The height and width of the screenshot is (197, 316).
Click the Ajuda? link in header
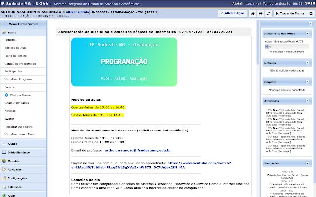coord(237,4)
